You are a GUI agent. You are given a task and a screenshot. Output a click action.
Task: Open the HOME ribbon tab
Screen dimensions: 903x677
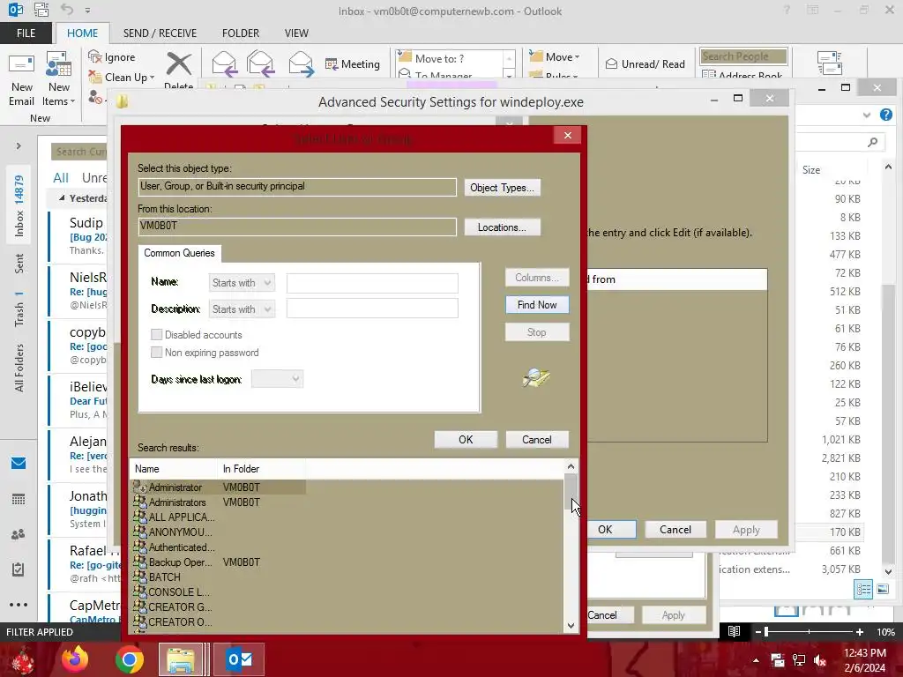[82, 33]
